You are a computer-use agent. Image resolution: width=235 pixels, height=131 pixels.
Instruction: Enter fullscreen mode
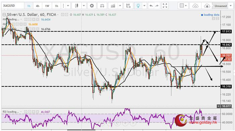click(165, 6)
